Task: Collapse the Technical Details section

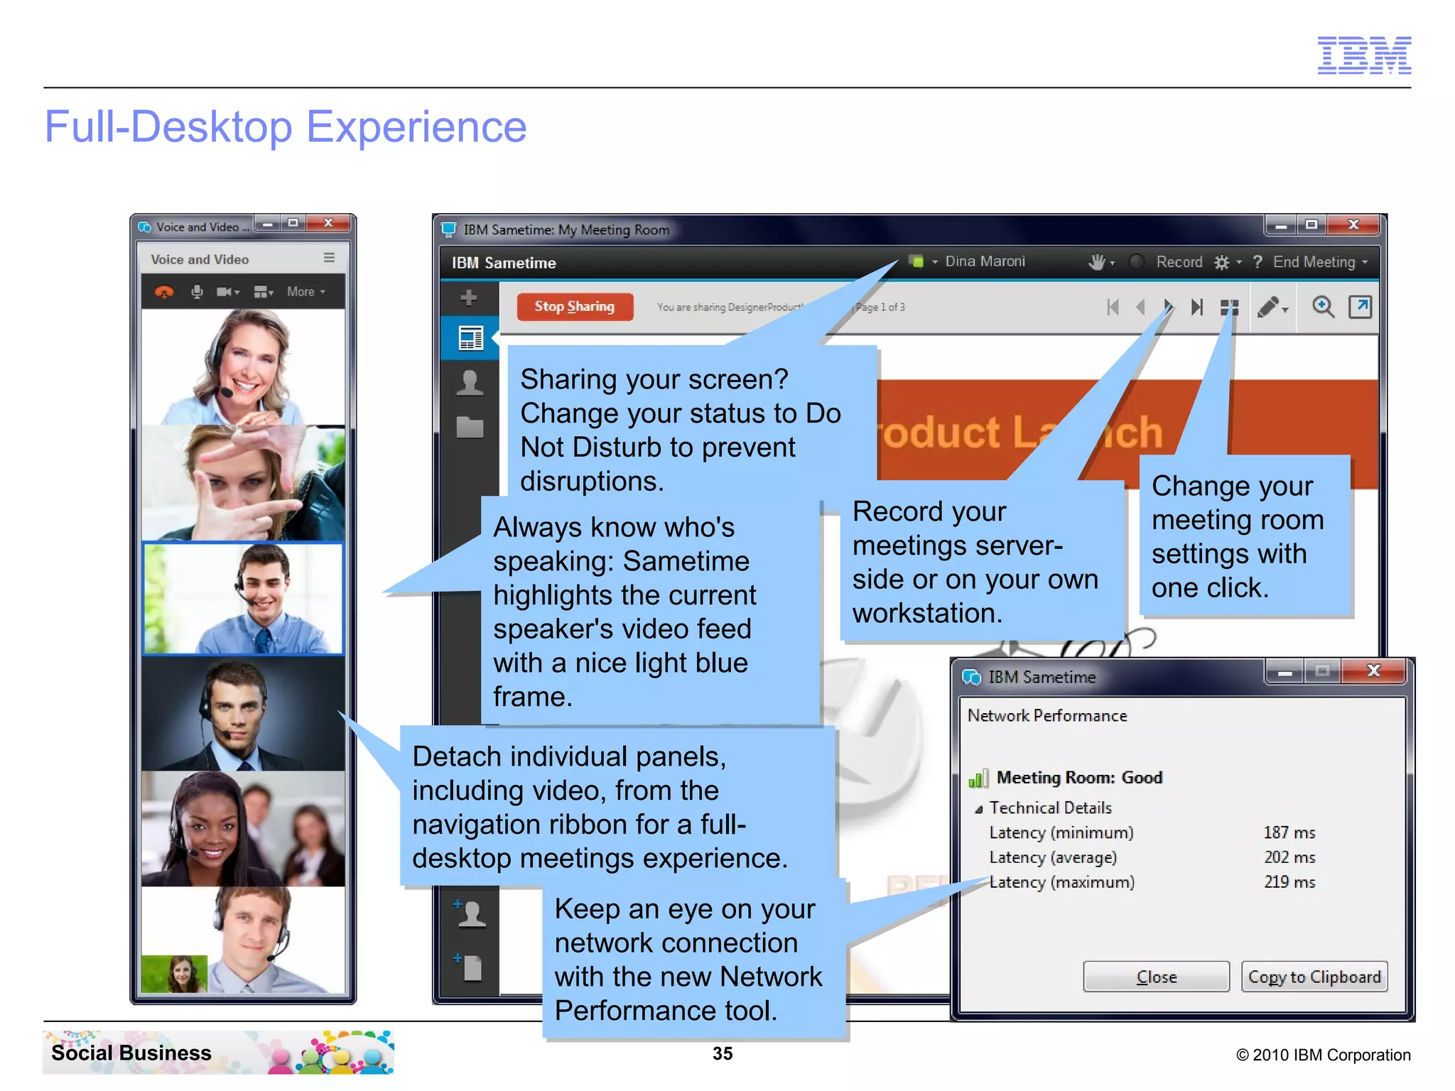Action: point(979,808)
